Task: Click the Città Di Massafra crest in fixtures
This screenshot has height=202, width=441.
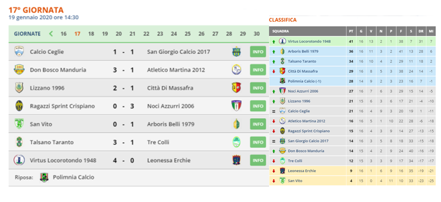Action: [236, 88]
